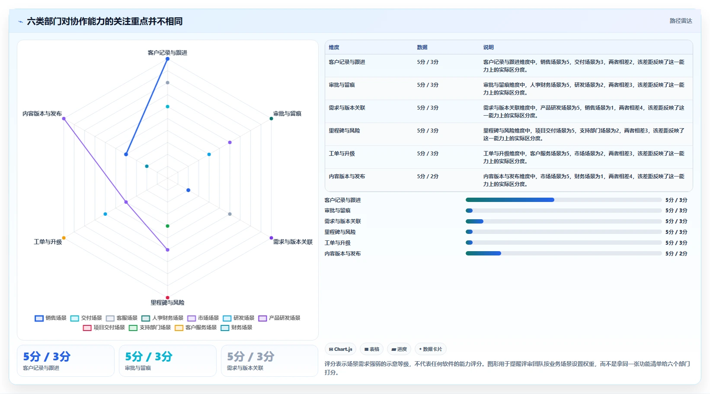Image resolution: width=710 pixels, height=394 pixels.
Task: Click the 内容版本与发布 progress bar
Action: click(564, 253)
